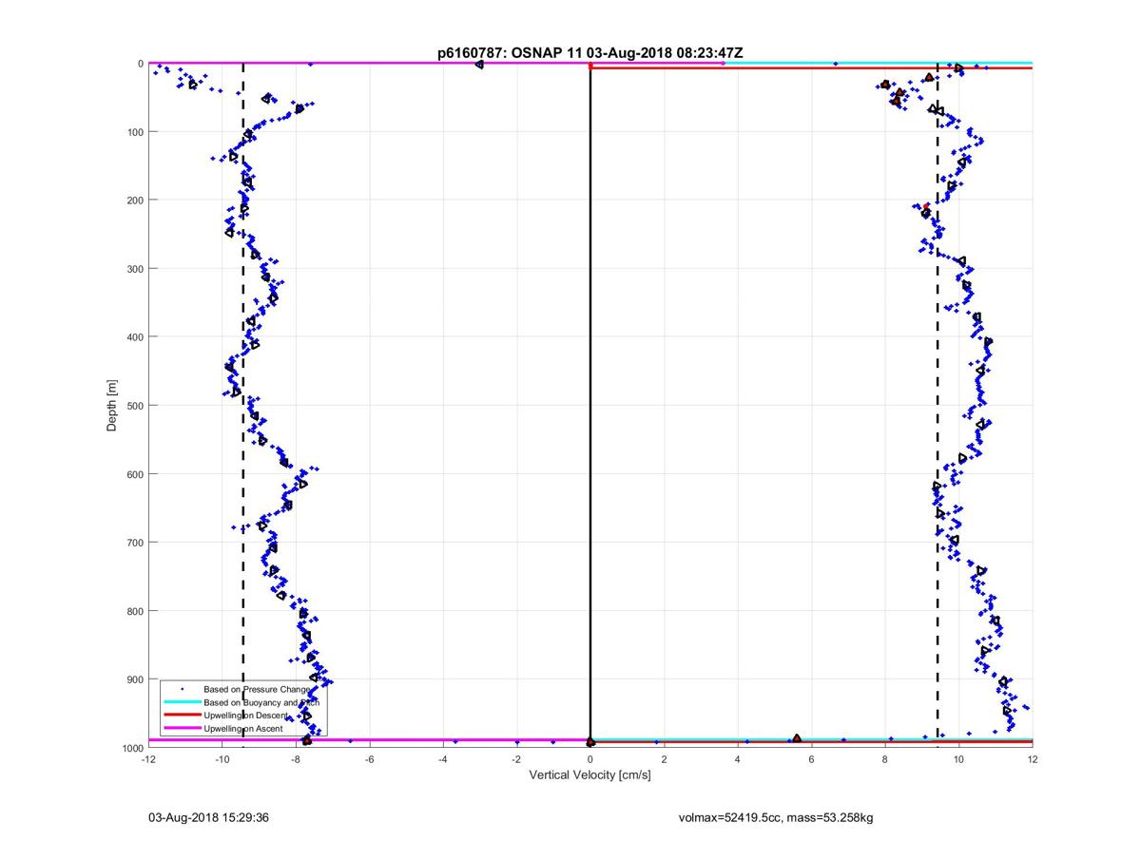Click legend entry 'Upwelling on Descent'
Viewport: 1141px width, 841px height.
[247, 715]
